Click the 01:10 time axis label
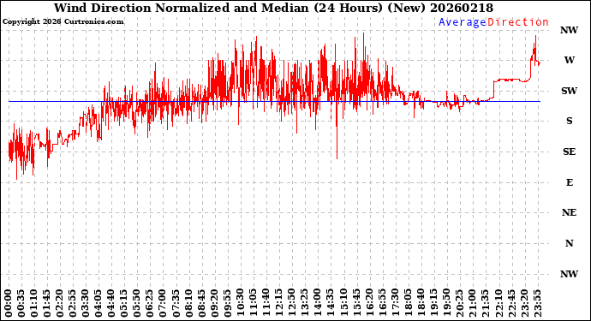Screen dimensions: 591x321 (34, 304)
